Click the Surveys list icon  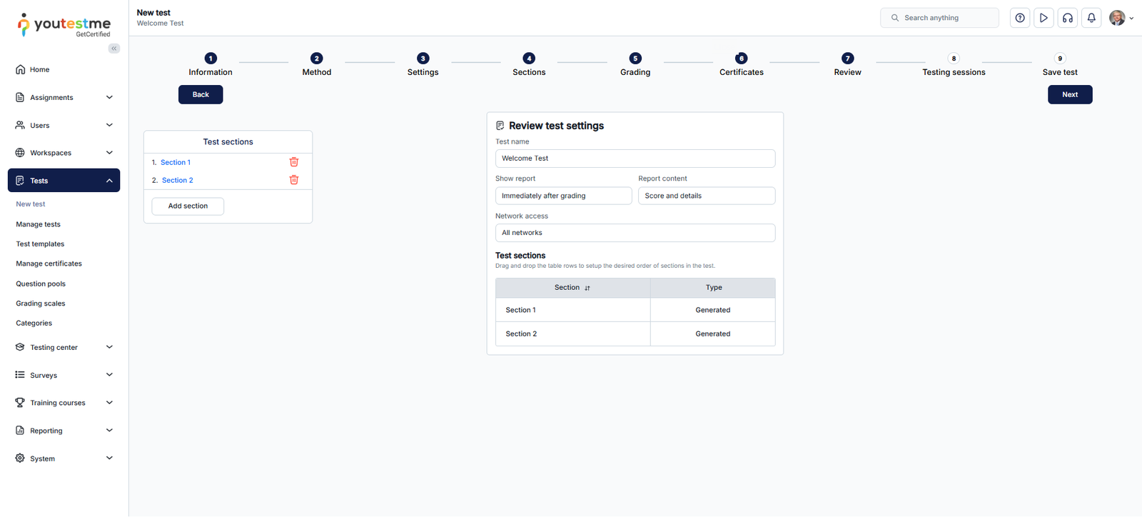[20, 375]
